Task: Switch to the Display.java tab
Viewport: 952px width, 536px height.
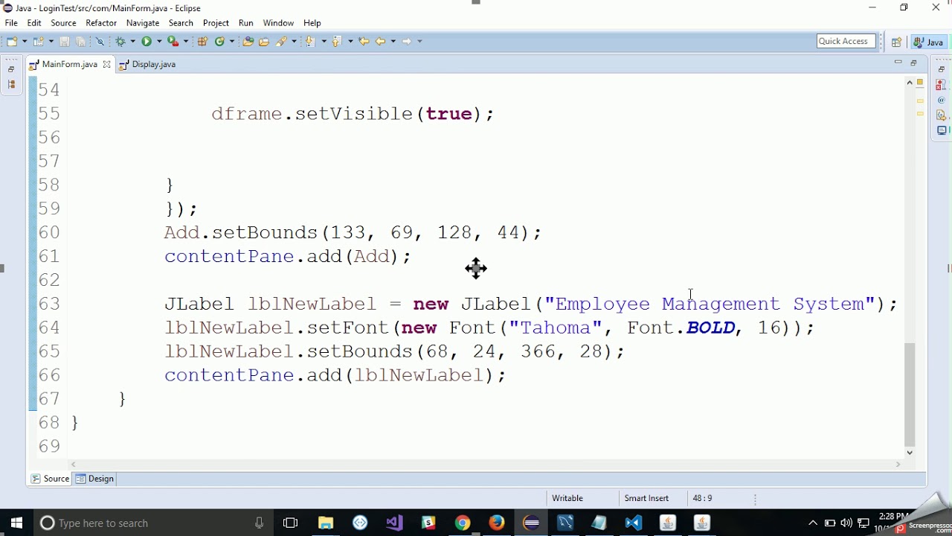Action: click(147, 65)
